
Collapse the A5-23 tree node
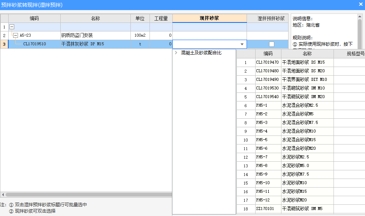(15, 35)
